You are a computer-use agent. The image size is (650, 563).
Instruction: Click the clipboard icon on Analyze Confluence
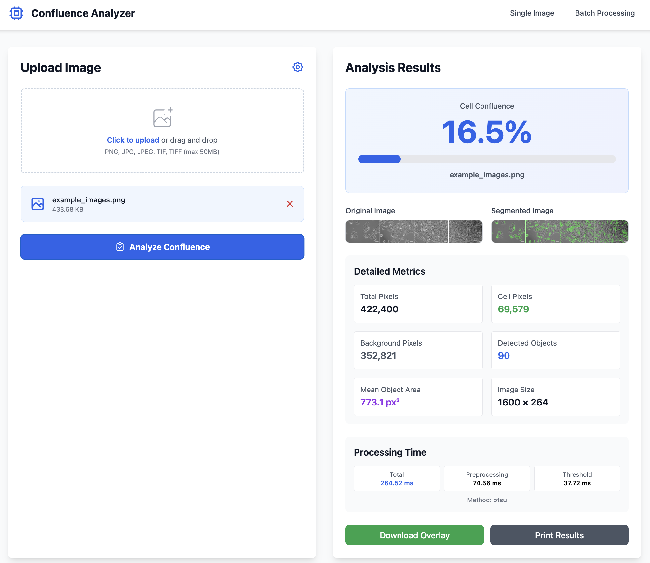pos(121,247)
